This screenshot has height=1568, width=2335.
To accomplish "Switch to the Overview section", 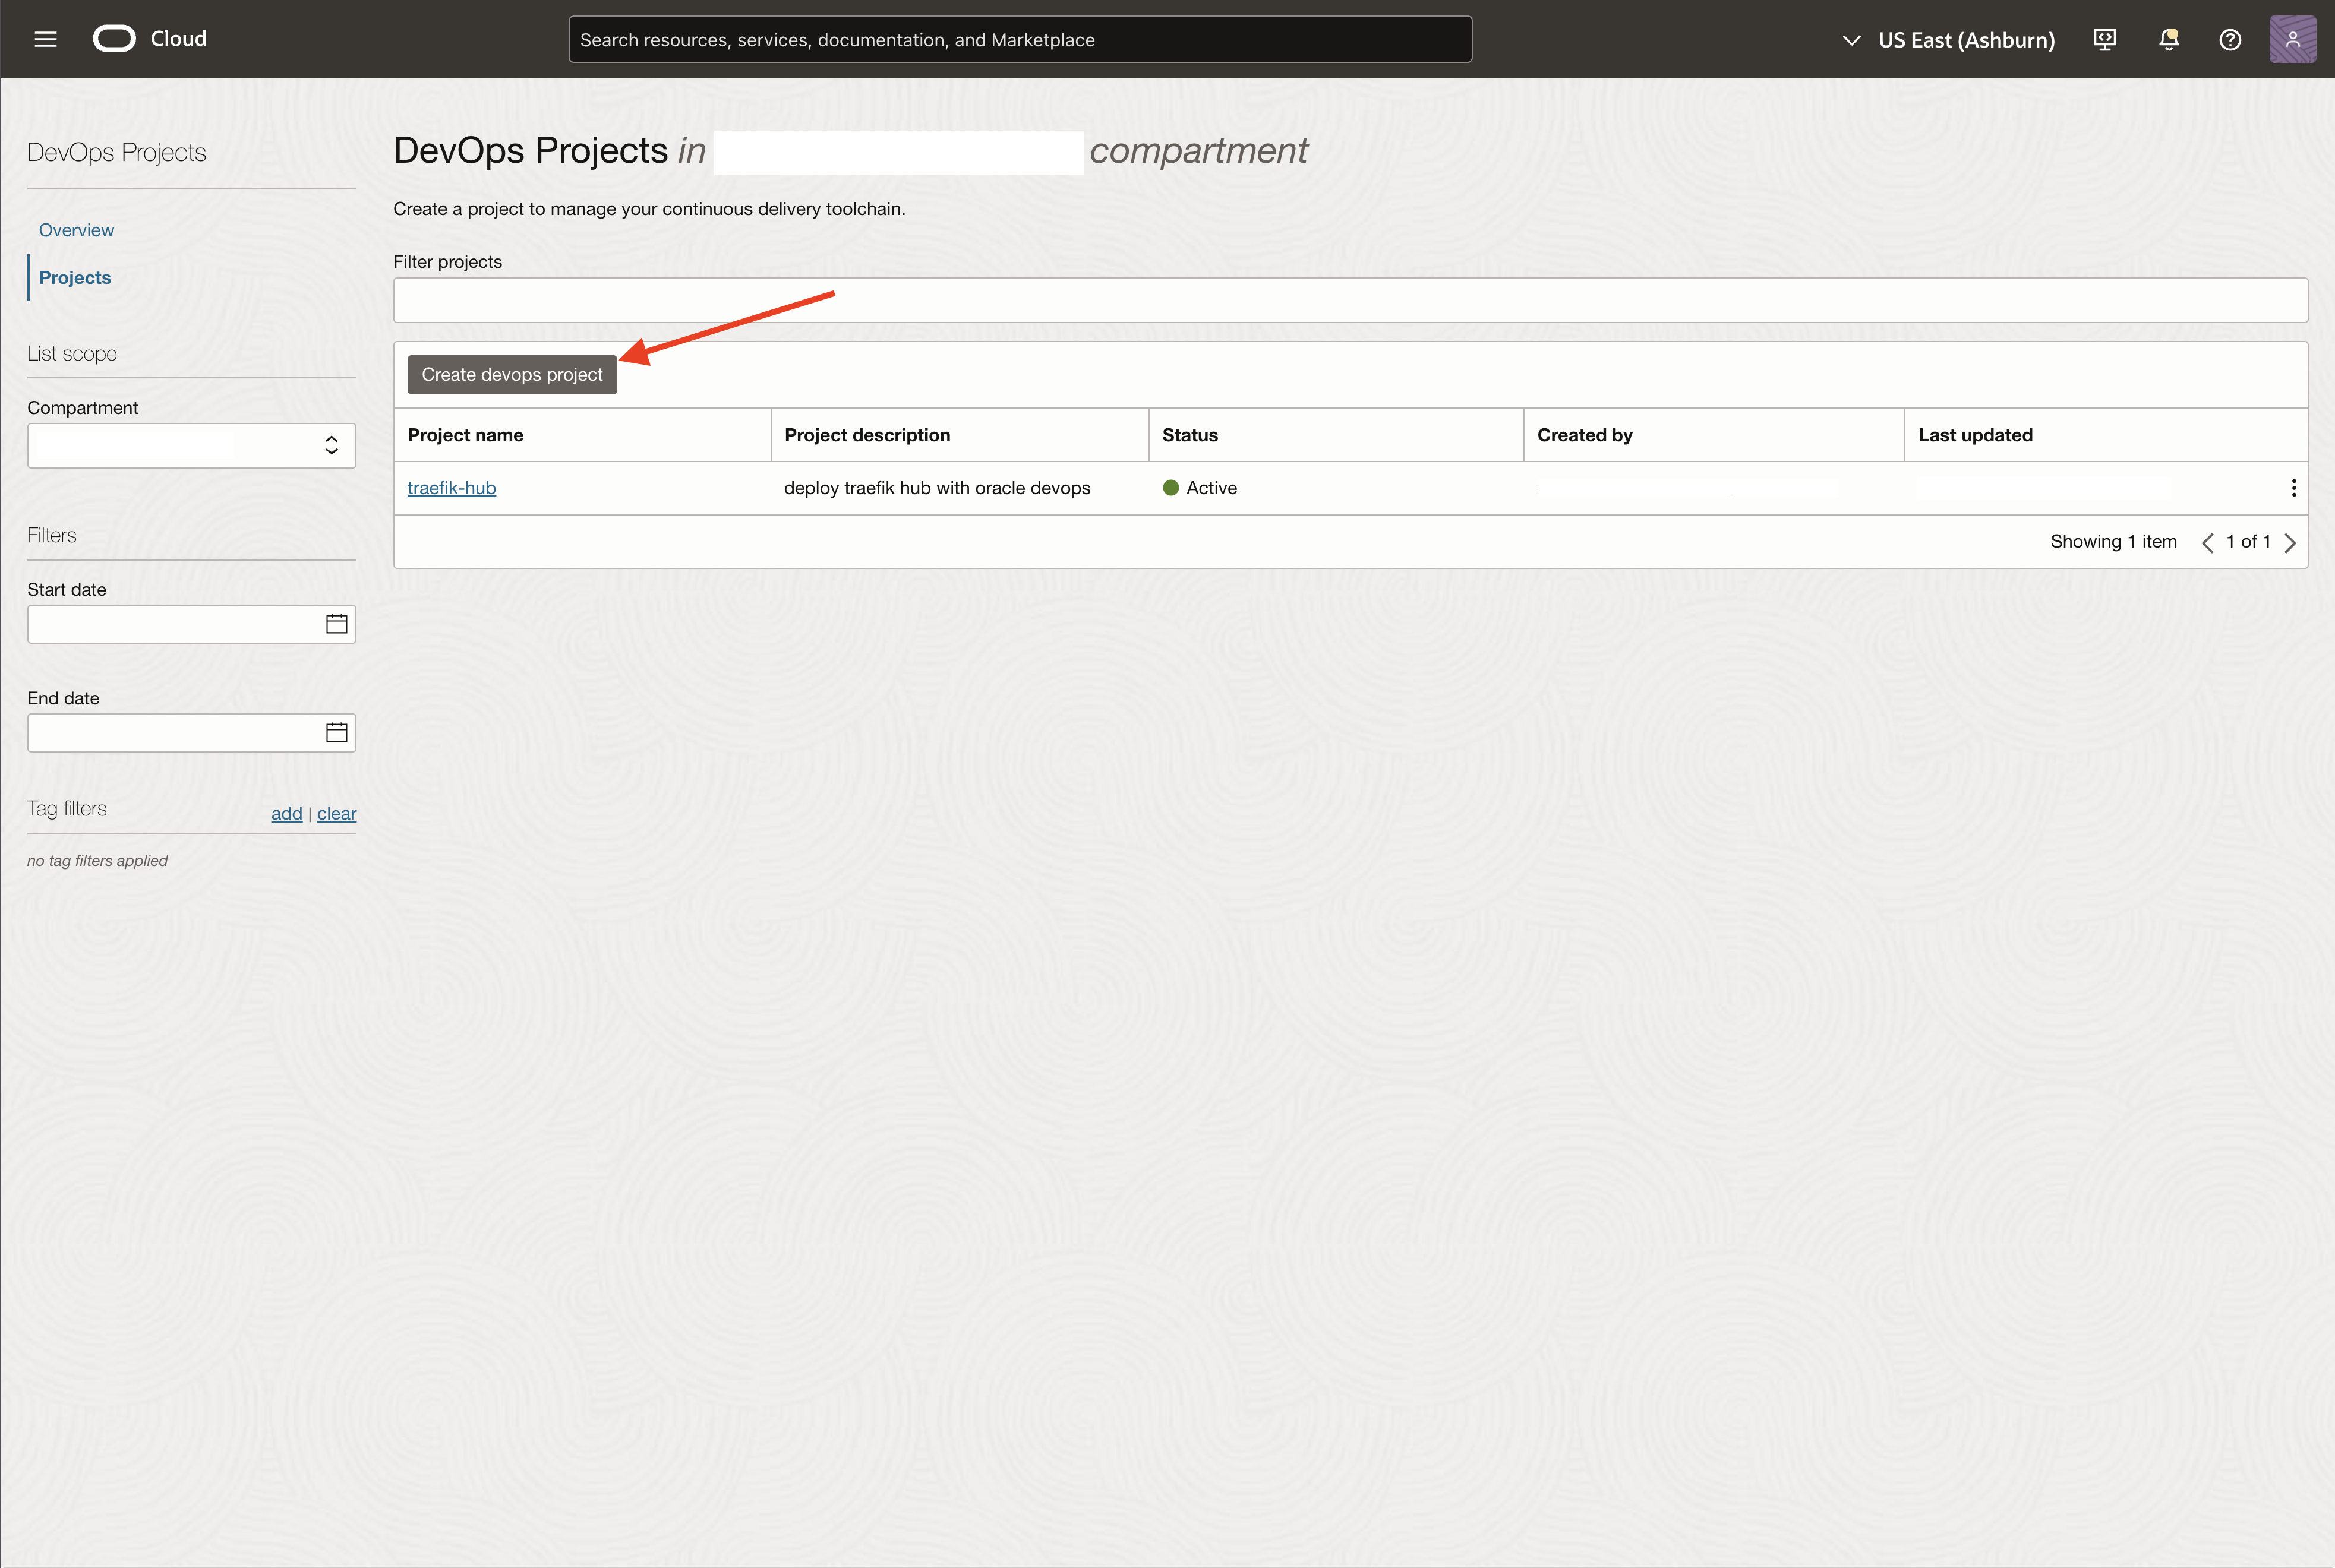I will pos(76,230).
